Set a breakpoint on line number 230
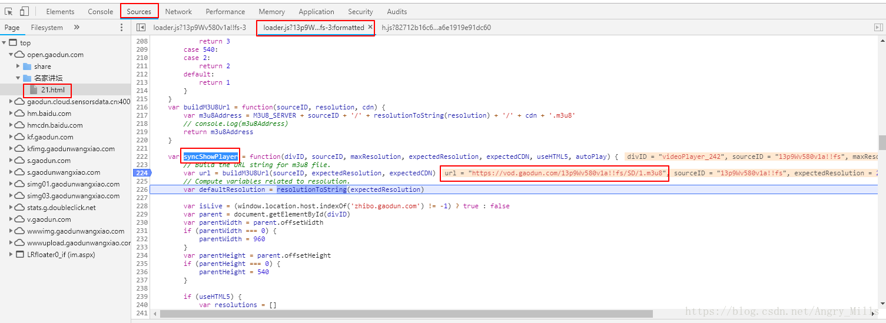The width and height of the screenshot is (886, 323). (141, 222)
